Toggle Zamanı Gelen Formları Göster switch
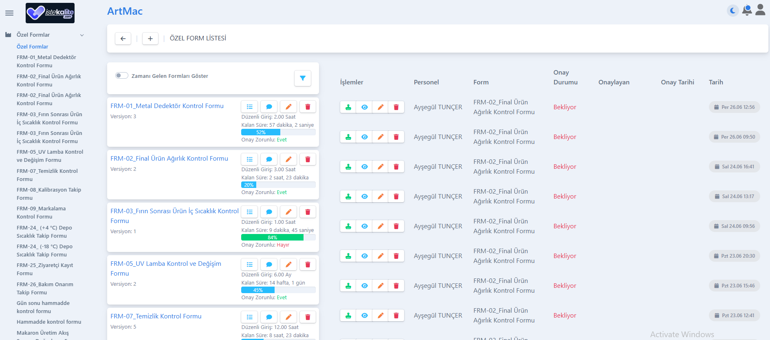The width and height of the screenshot is (770, 340). pos(122,75)
